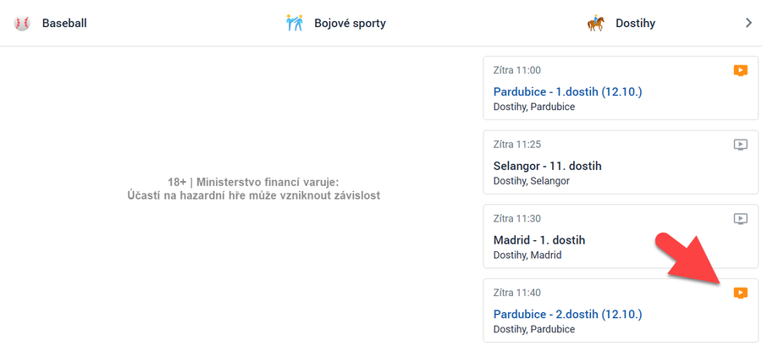Image resolution: width=762 pixels, height=357 pixels.
Task: Switch to the Bojové sporty tab
Action: pos(350,23)
